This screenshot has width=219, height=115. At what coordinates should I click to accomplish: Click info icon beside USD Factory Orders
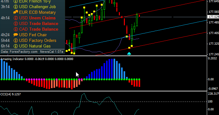(16, 41)
